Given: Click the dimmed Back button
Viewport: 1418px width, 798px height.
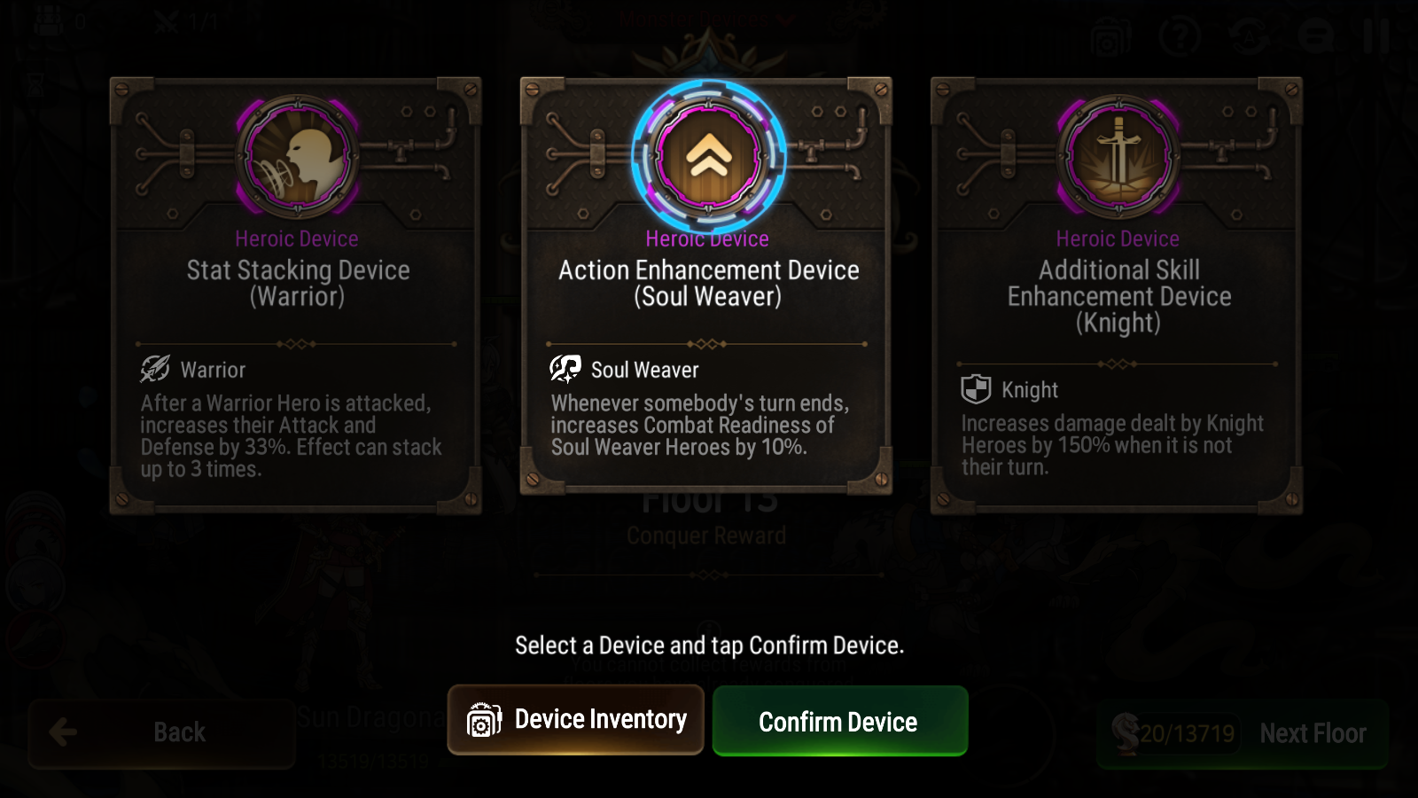Looking at the screenshot, I should (160, 732).
